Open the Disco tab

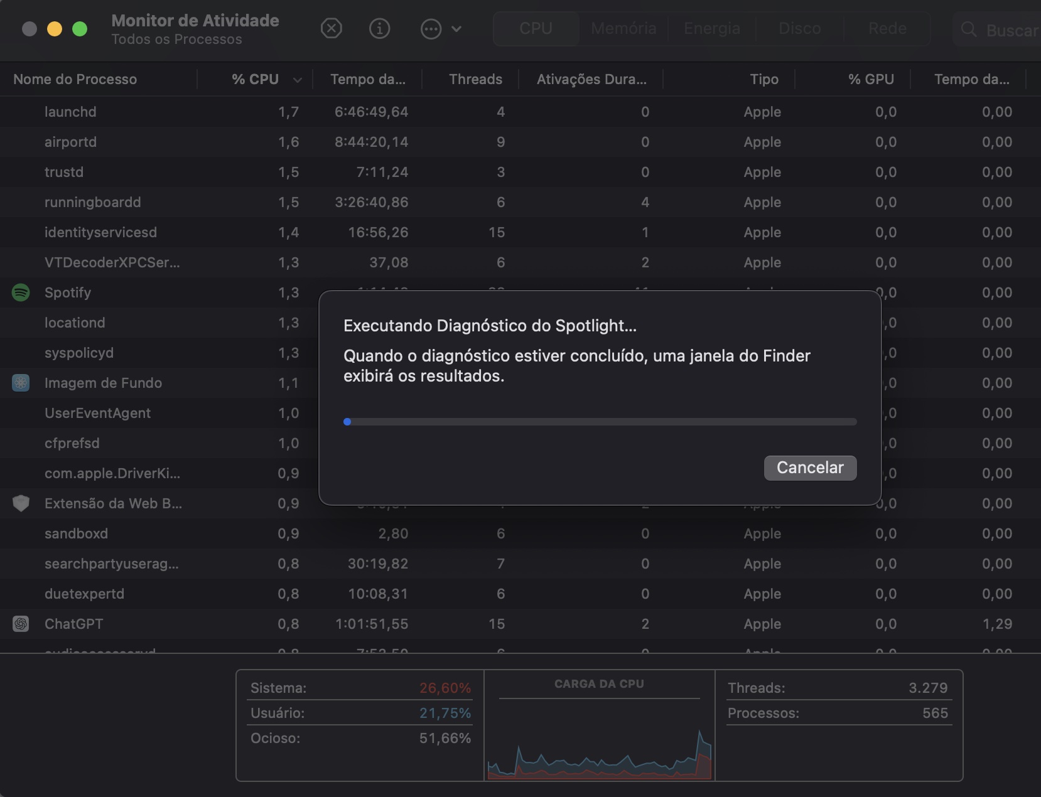tap(799, 28)
